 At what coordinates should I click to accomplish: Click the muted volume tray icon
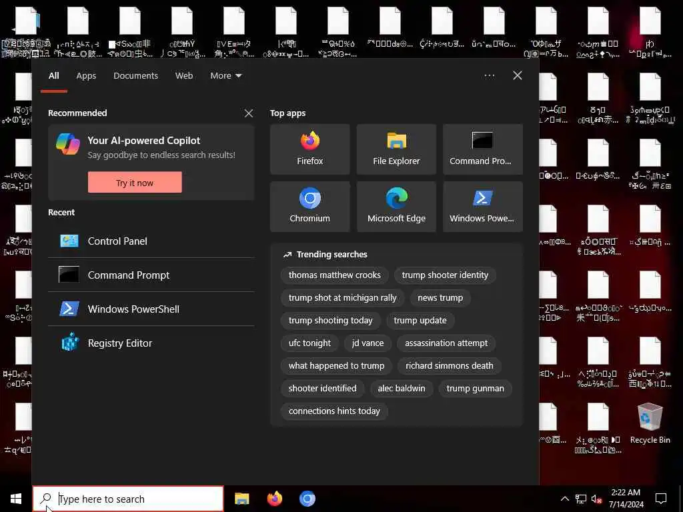pos(597,499)
